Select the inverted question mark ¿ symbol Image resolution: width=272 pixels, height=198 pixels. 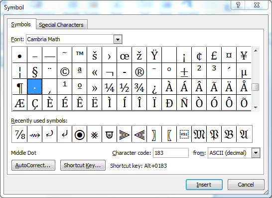tap(154, 87)
